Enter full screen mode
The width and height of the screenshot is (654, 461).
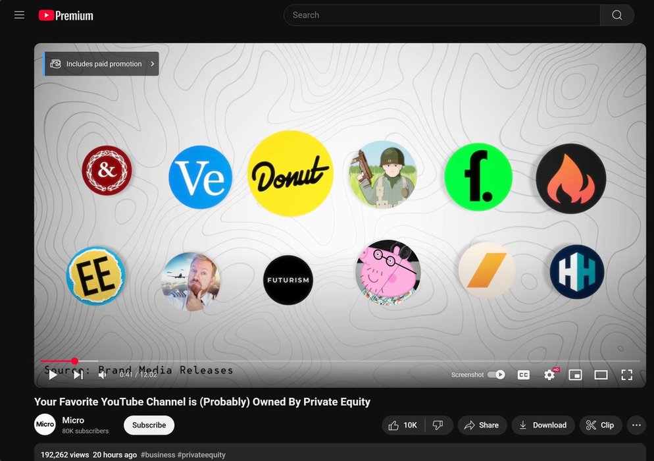tap(626, 375)
